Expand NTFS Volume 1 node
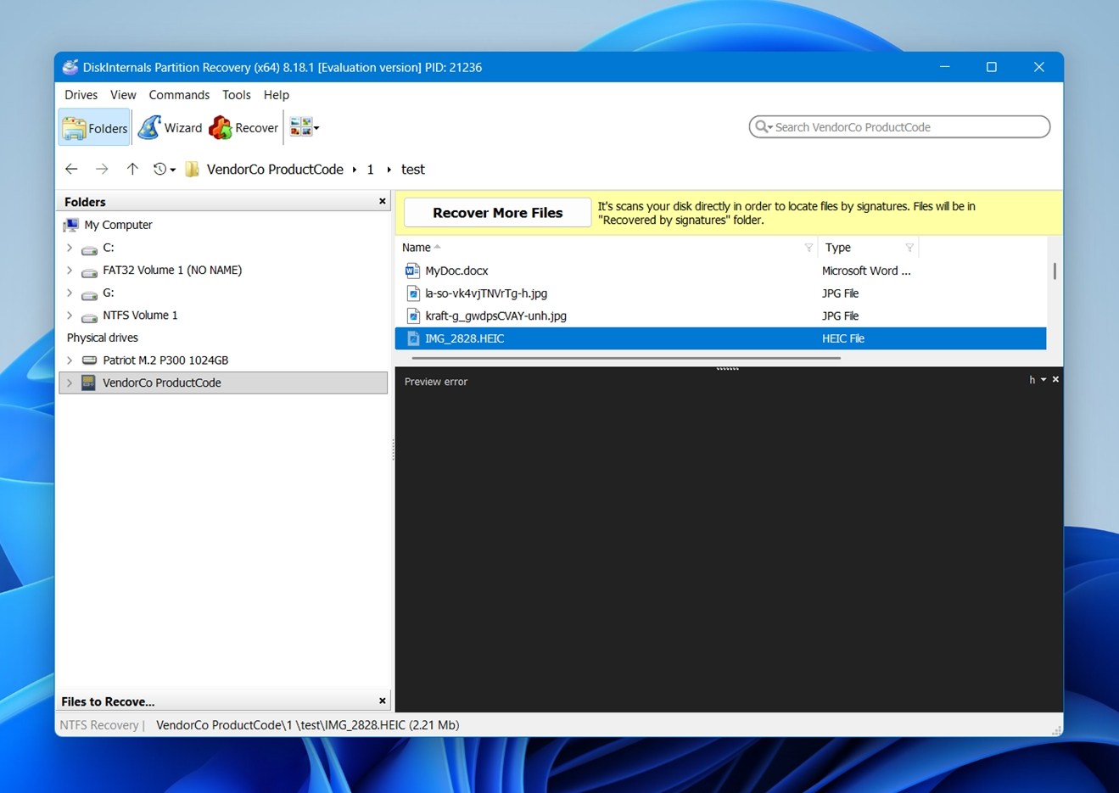 click(70, 316)
